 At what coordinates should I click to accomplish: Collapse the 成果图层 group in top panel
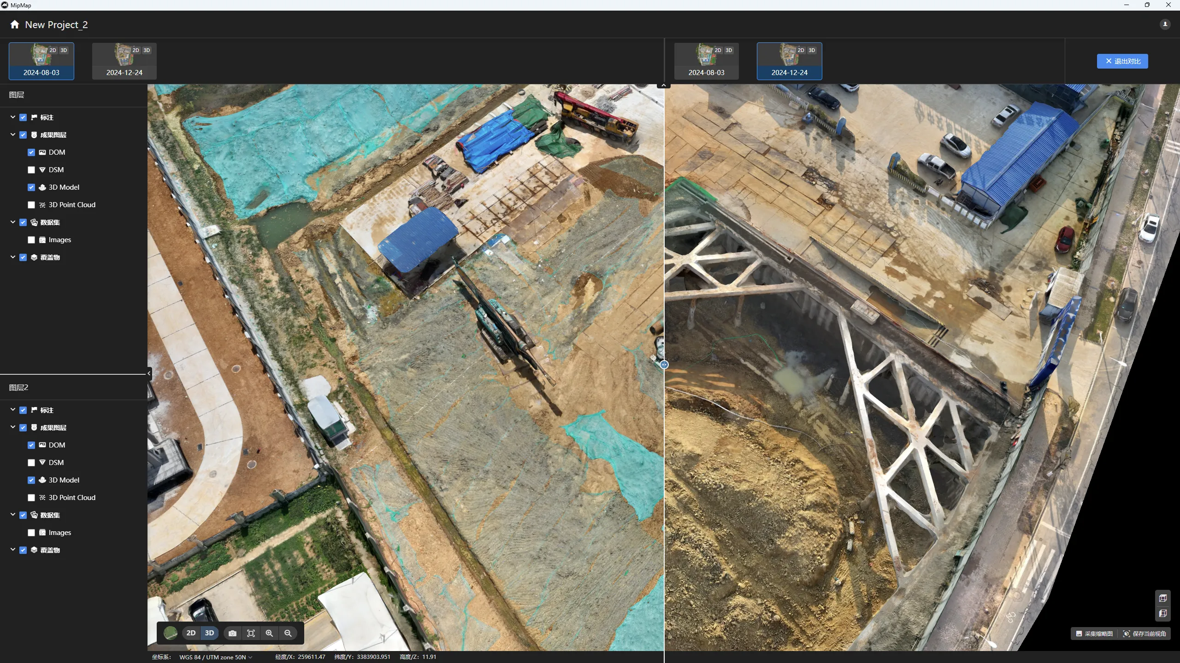coord(13,135)
